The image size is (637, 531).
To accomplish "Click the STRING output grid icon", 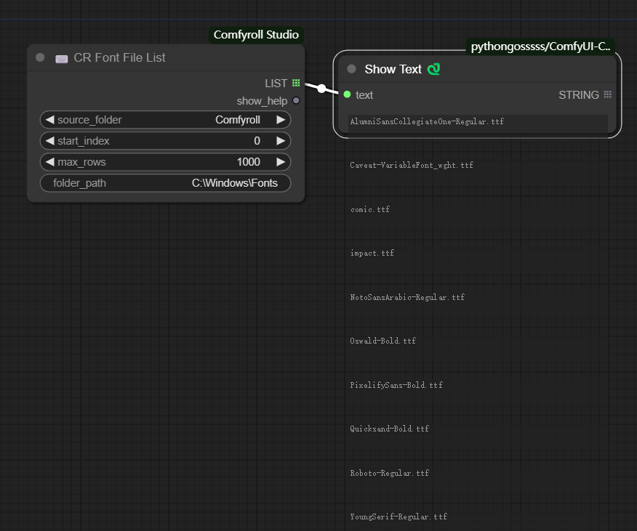I will [x=607, y=94].
